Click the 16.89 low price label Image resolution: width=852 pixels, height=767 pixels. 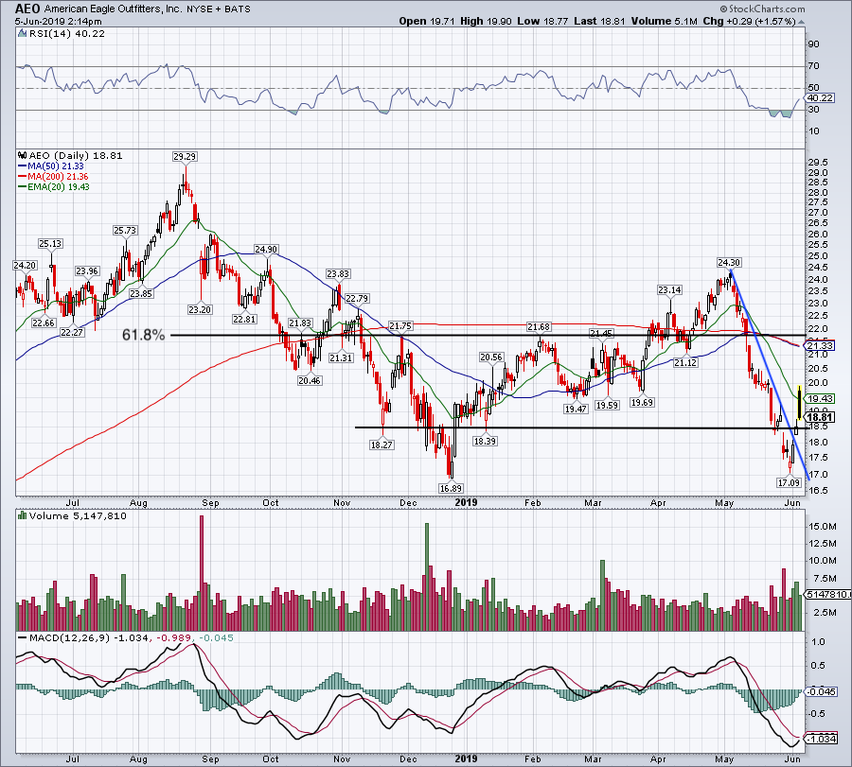(451, 488)
